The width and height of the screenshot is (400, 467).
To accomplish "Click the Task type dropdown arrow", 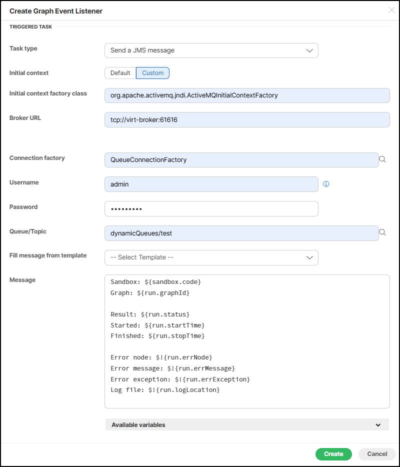I will [309, 50].
